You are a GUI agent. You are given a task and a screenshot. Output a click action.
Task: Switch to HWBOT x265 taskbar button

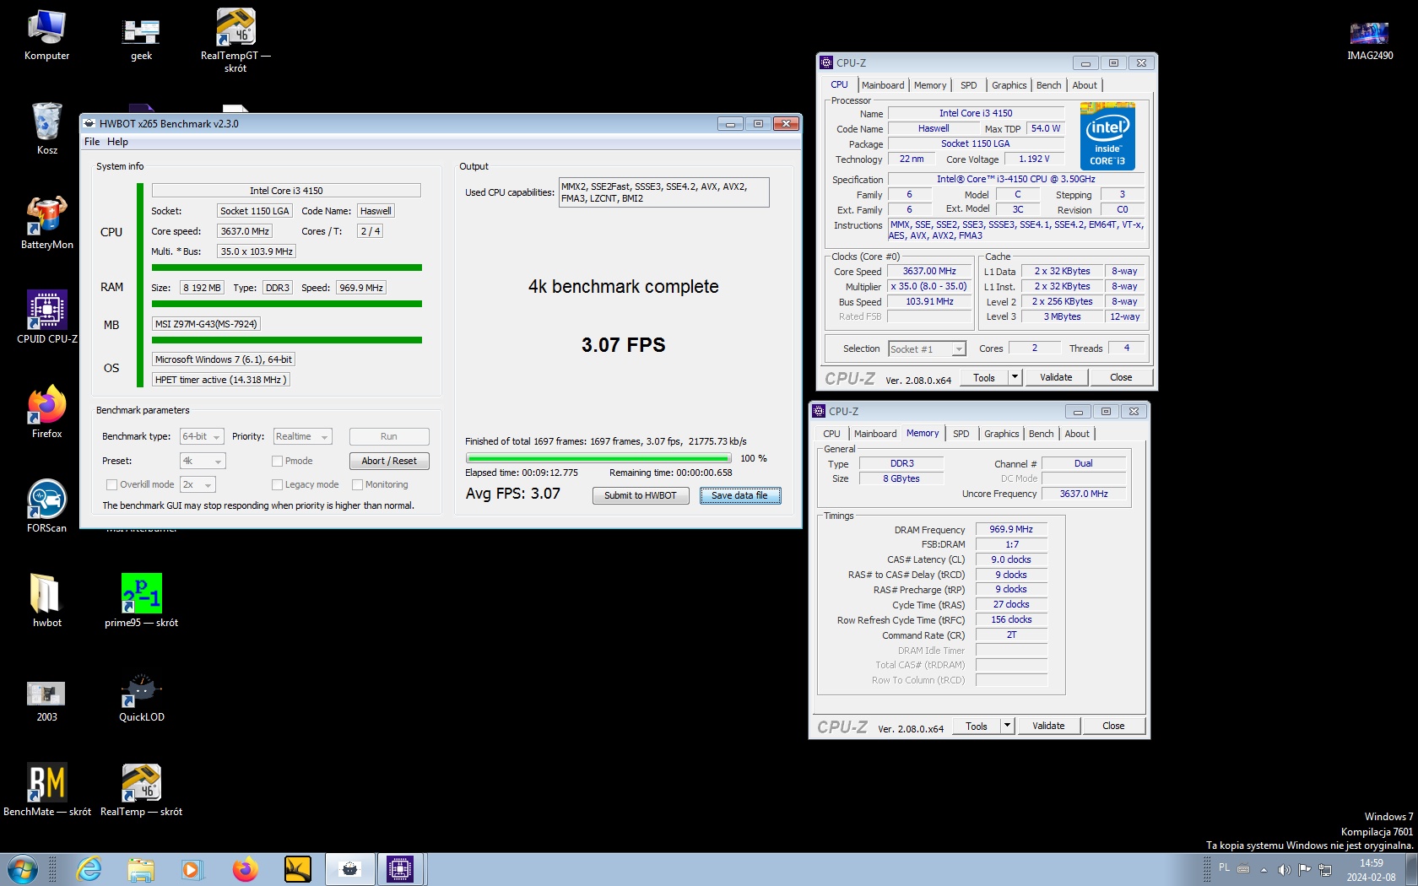[x=349, y=869]
